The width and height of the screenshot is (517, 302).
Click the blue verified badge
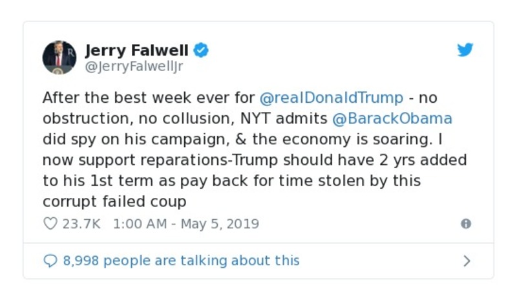point(202,50)
